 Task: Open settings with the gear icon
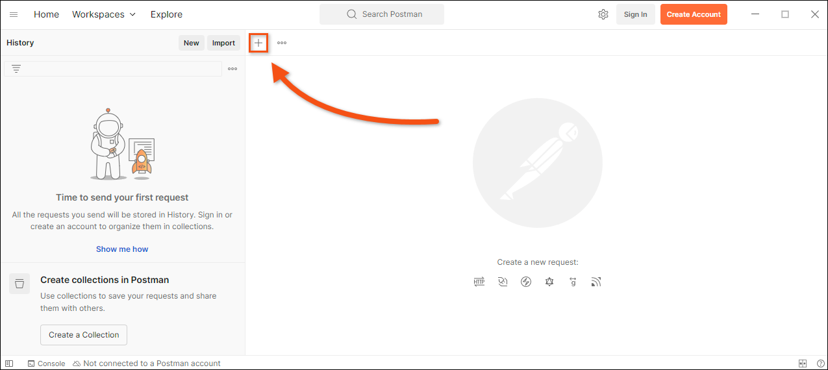[603, 14]
